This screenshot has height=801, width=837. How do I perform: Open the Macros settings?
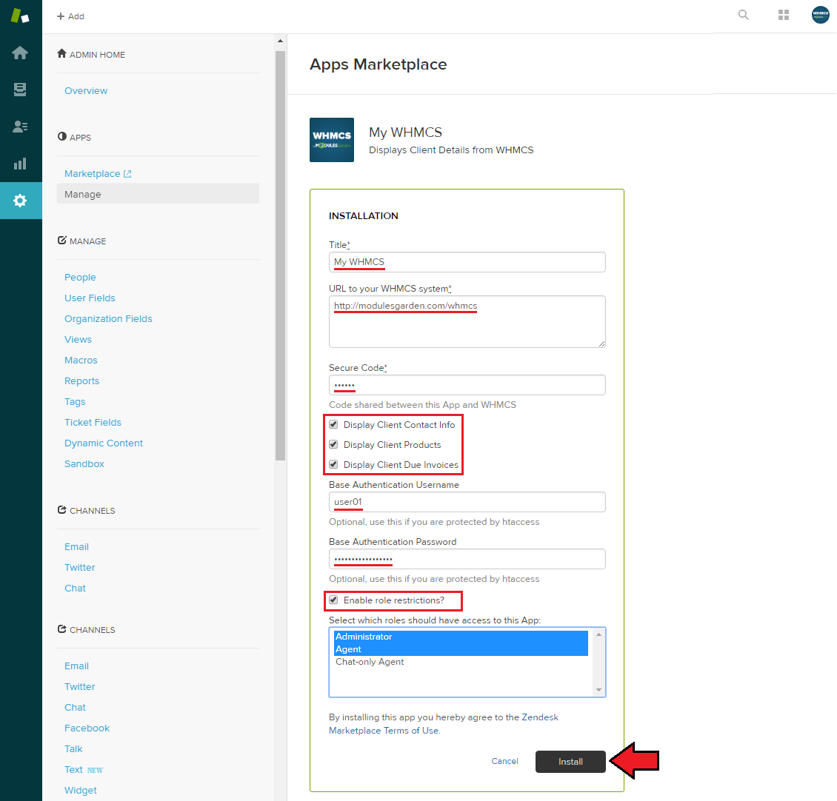point(81,361)
